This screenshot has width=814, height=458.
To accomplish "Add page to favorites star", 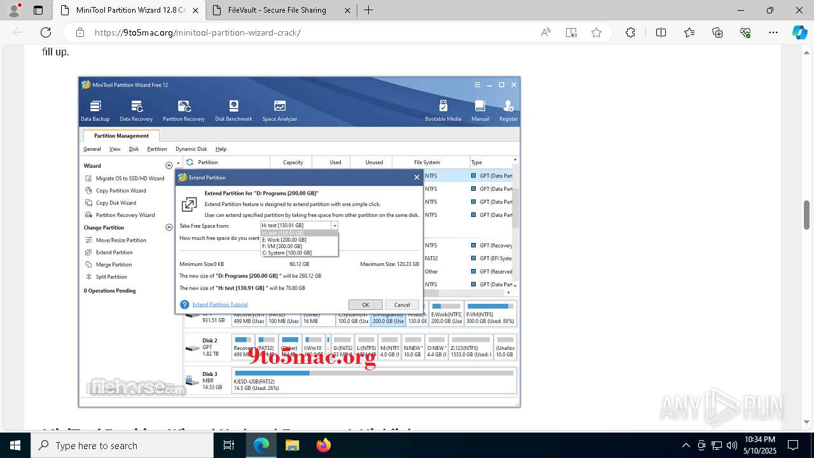I will 597,32.
